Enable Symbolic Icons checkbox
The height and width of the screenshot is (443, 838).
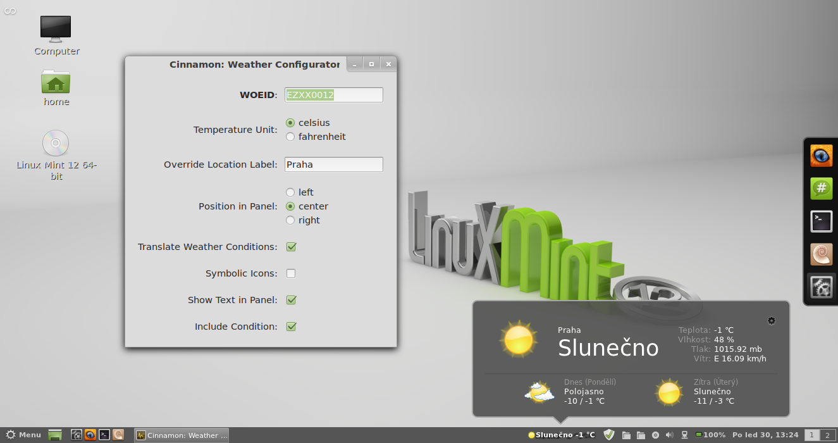(x=291, y=273)
